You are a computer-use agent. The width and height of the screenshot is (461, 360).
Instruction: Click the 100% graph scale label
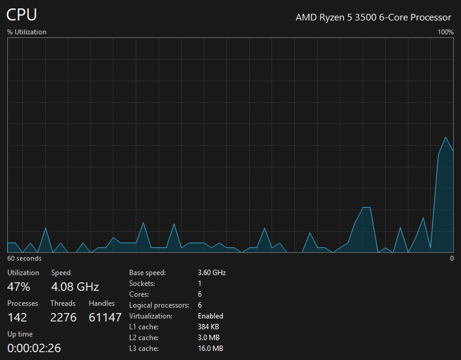click(445, 32)
